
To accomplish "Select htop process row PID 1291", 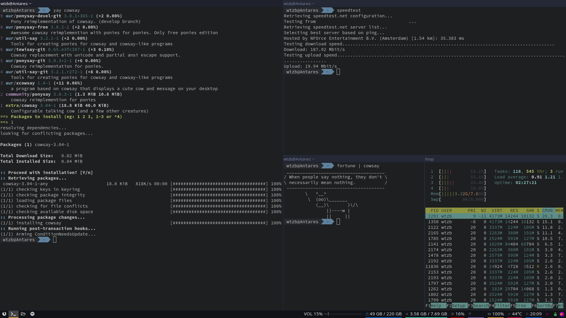I will click(494, 216).
